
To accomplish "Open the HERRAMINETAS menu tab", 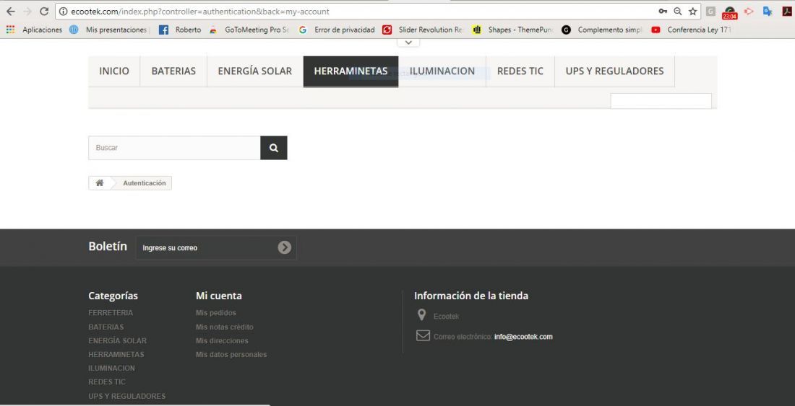I will click(351, 71).
